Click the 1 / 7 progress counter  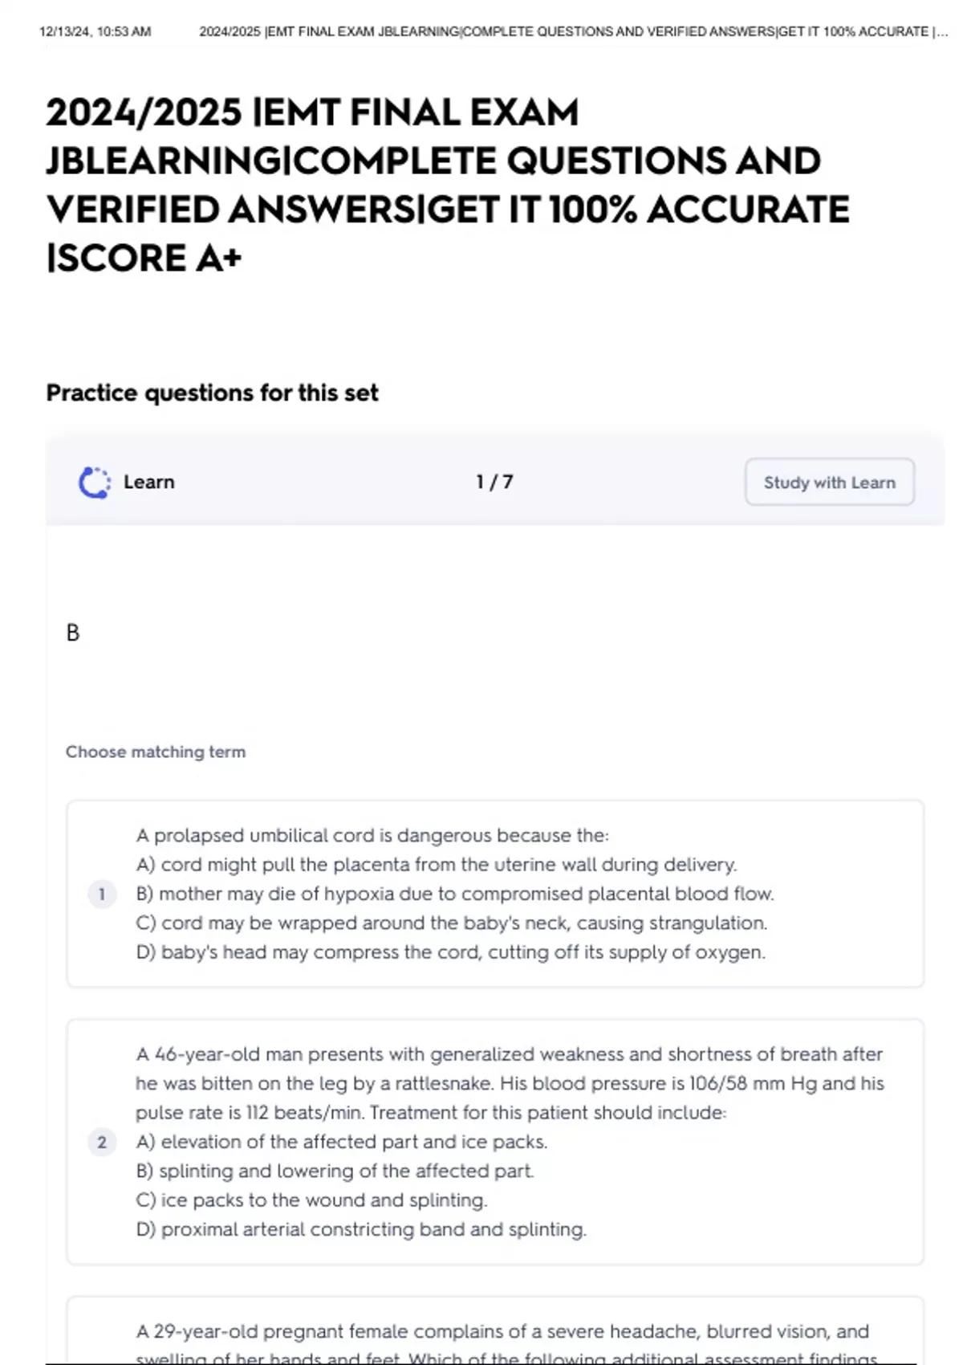coord(494,482)
